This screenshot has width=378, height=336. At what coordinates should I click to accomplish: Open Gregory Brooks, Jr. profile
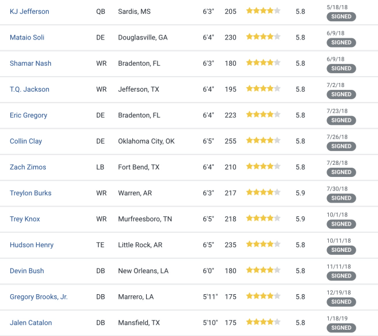click(38, 297)
